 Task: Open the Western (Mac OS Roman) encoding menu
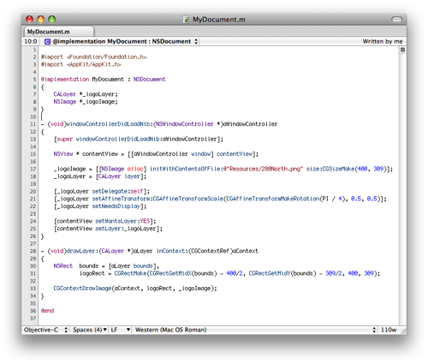tap(255, 330)
